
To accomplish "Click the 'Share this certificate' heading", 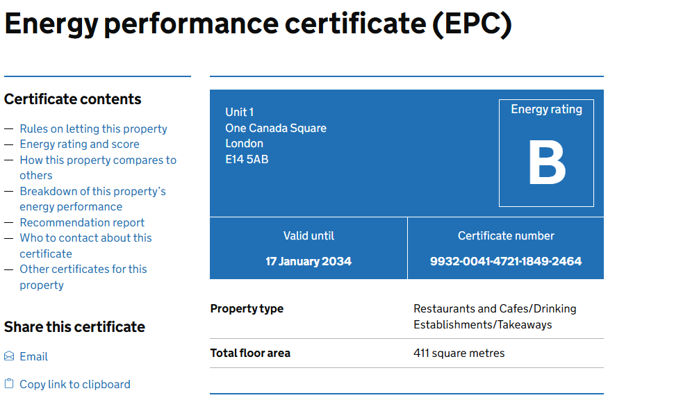I will pos(74,327).
